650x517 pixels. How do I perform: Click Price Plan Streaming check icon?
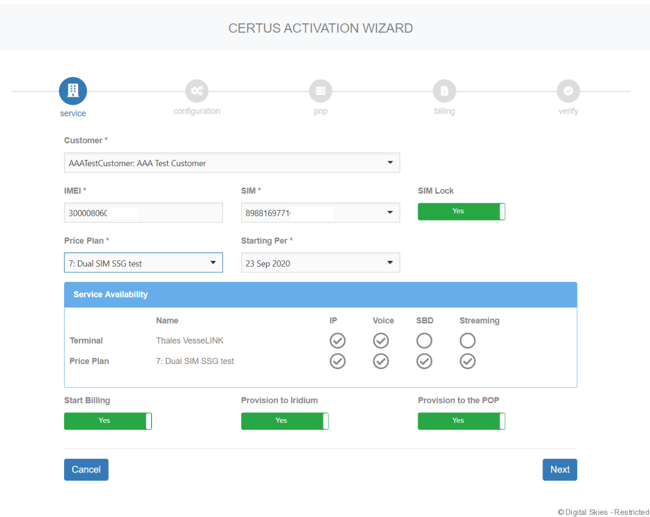[467, 361]
